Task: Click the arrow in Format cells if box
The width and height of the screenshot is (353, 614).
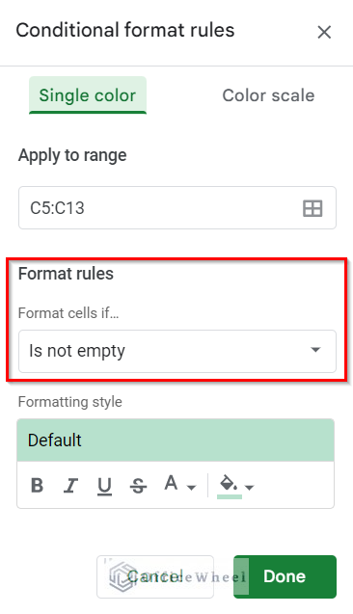Action: (x=315, y=350)
